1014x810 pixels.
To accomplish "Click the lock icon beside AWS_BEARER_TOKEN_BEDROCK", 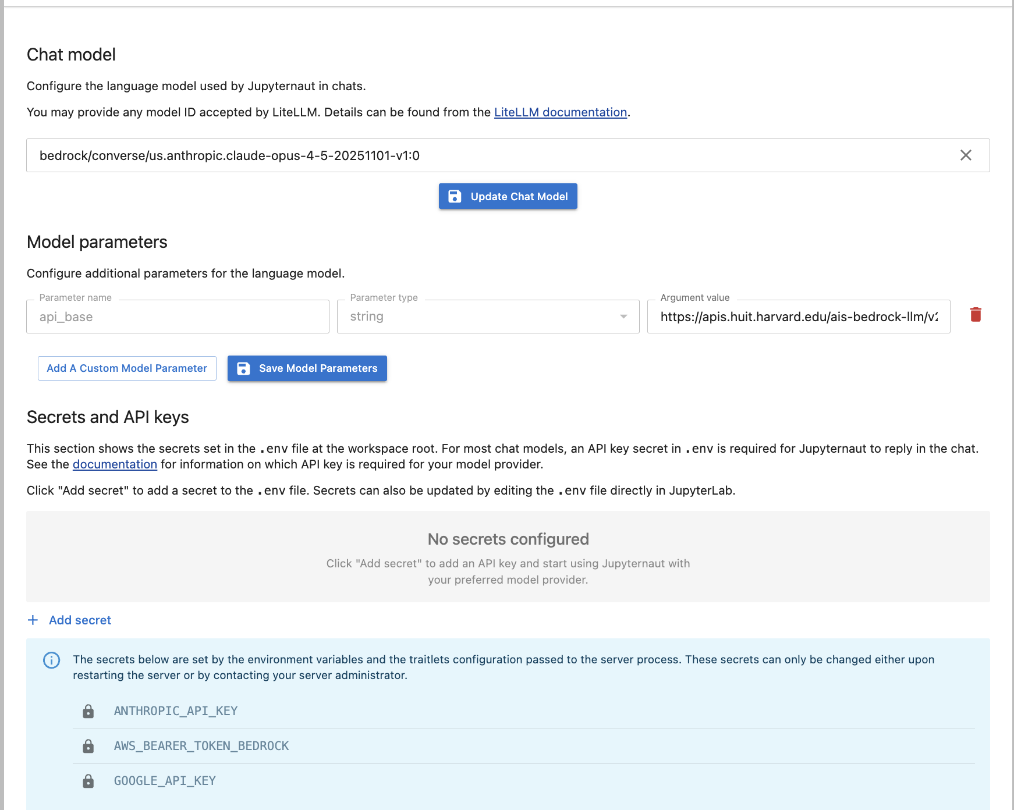I will coord(88,745).
